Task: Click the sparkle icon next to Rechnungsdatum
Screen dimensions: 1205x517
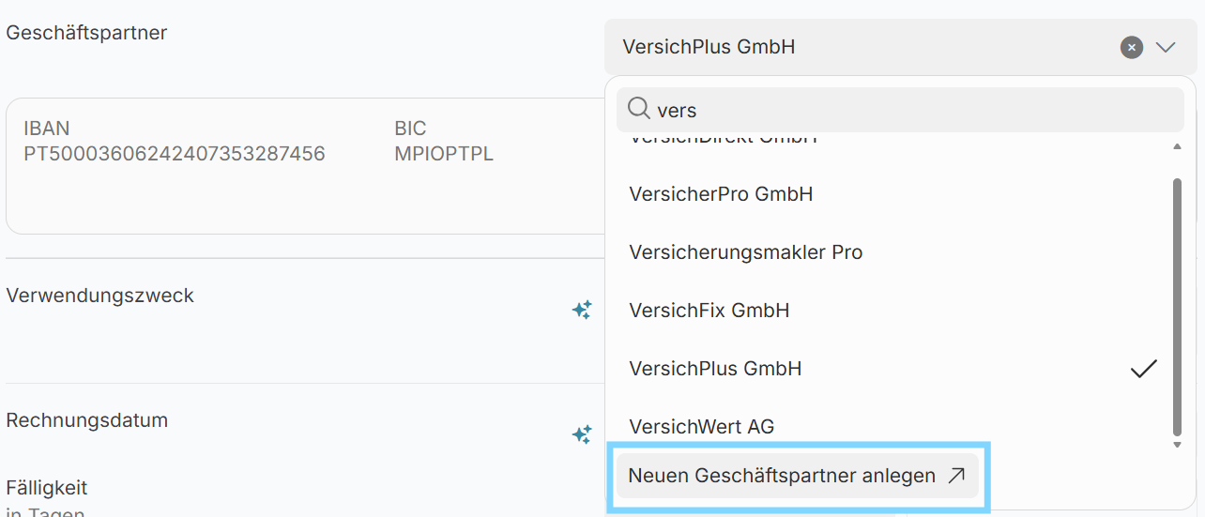Action: [582, 434]
